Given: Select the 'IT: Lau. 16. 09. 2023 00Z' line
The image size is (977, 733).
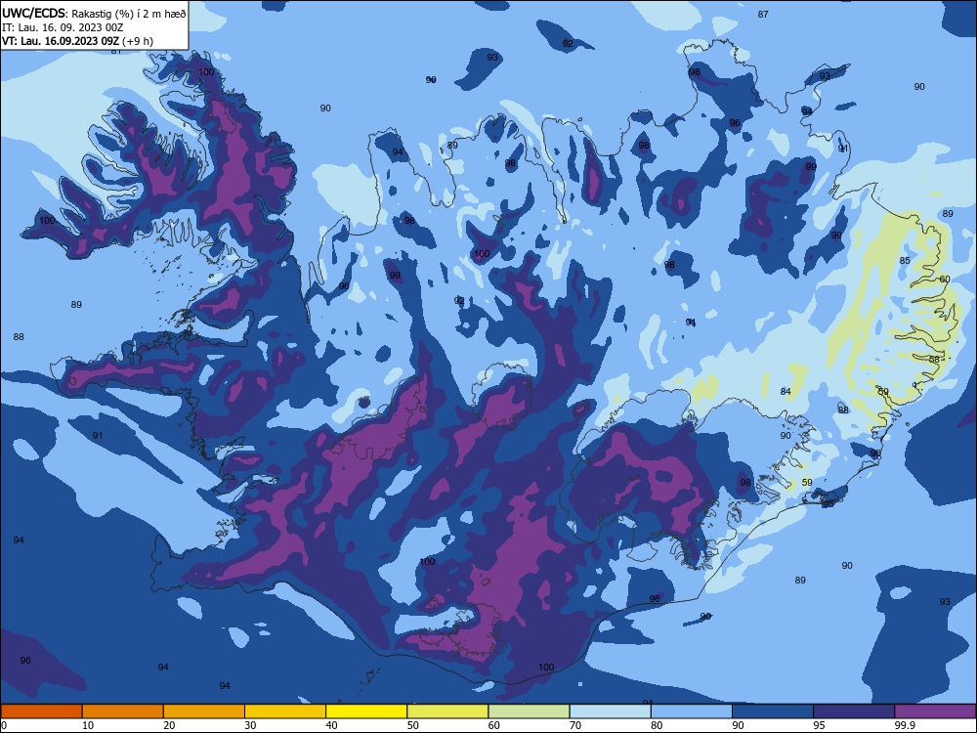Looking at the screenshot, I should [x=63, y=27].
